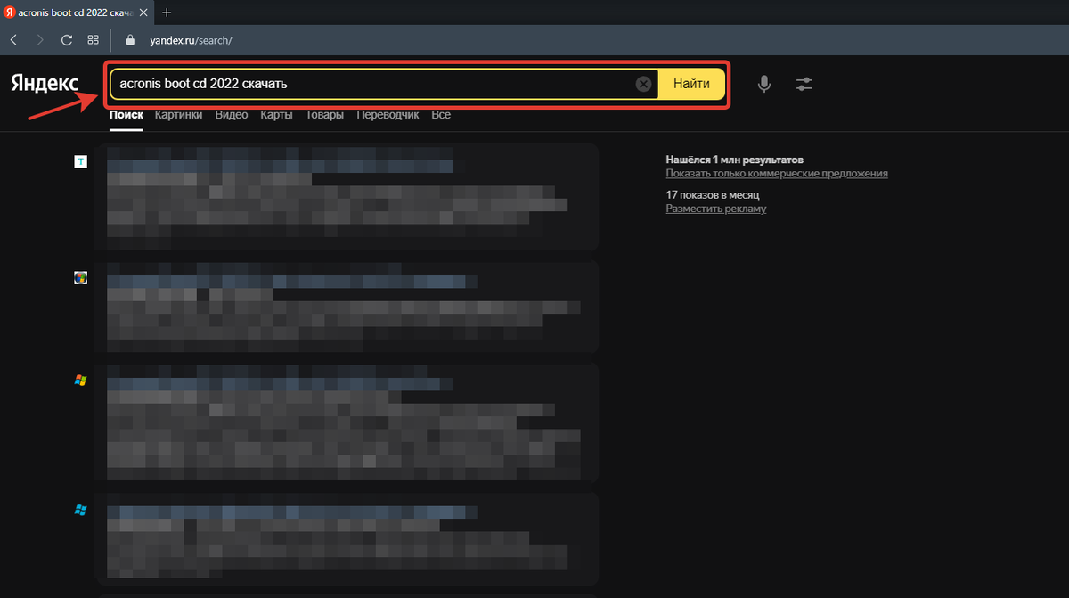Click the blue Windows logo favicon result
This screenshot has width=1069, height=598.
click(80, 510)
